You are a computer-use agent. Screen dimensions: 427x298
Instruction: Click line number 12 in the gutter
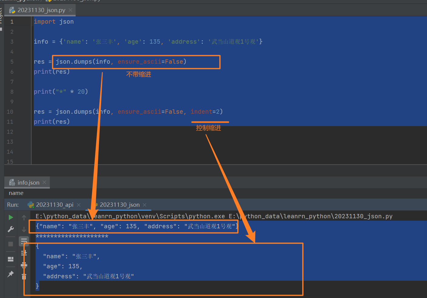tap(10, 132)
